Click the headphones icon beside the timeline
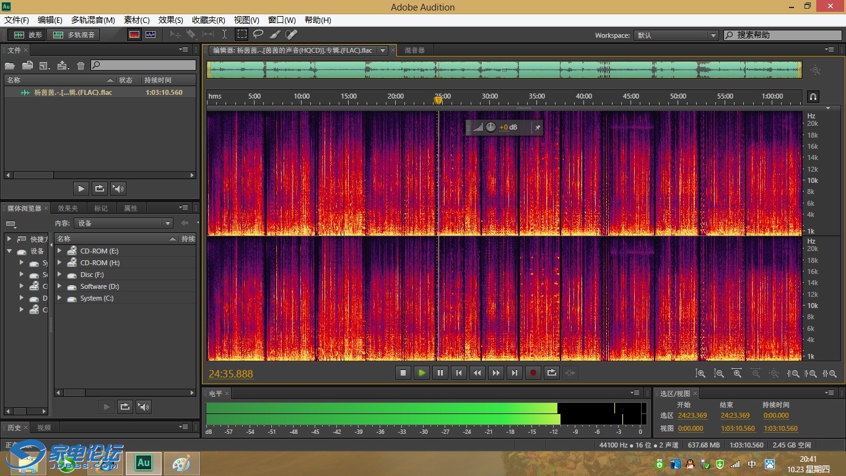846x476 pixels. 813,97
